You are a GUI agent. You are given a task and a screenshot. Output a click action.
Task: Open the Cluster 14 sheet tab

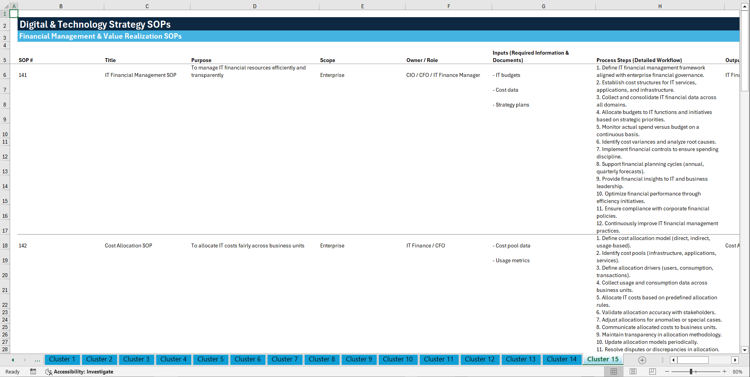tap(562, 359)
